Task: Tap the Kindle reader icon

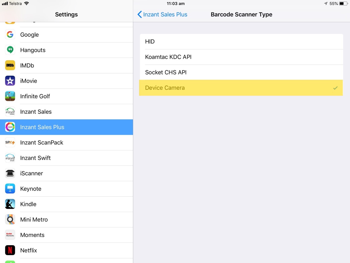Action: 10,204
